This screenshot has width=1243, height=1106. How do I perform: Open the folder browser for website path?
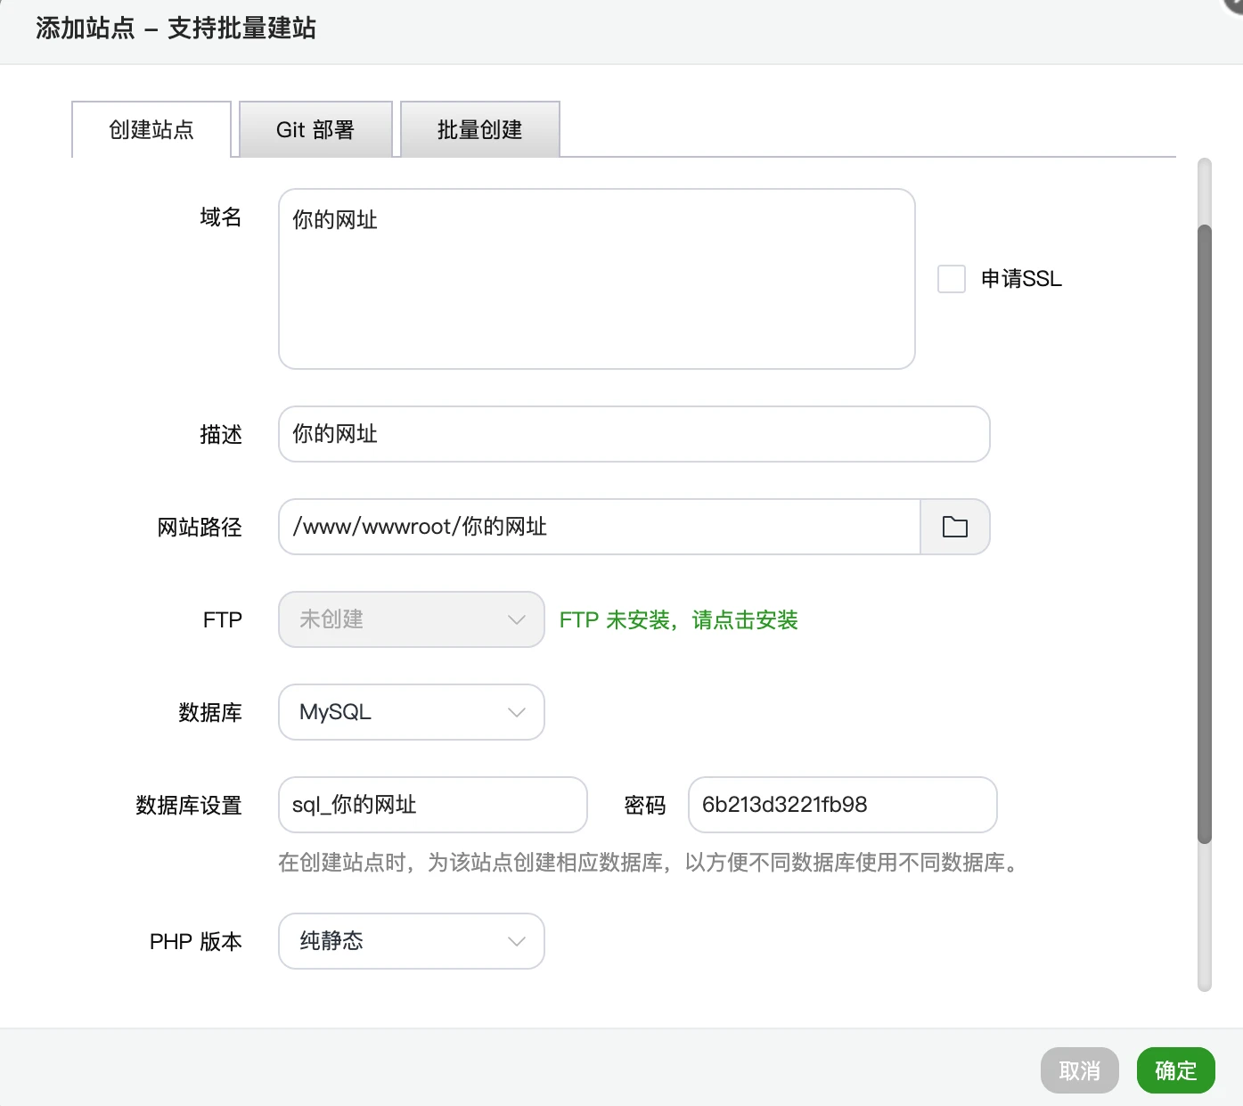point(954,527)
